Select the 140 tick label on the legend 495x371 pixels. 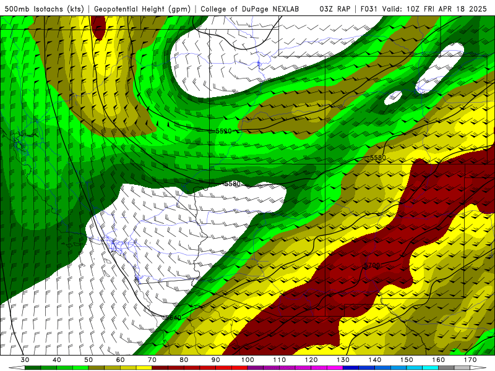coord(375,360)
